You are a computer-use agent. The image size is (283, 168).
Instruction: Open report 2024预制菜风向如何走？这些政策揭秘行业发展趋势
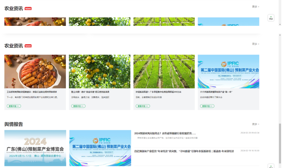coord(165,134)
